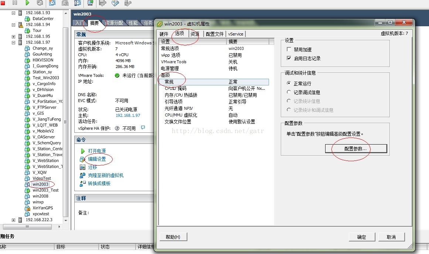Select the CPUID 掩码 row in settings list
Screen dimensions: 429x254
point(214,88)
